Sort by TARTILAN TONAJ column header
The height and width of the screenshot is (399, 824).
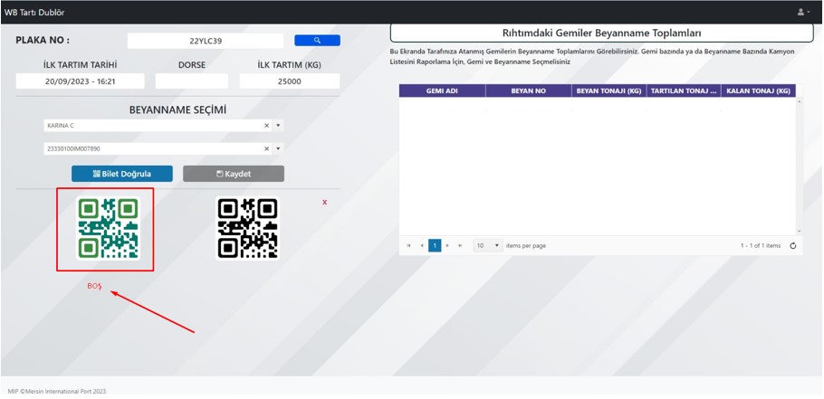[x=684, y=90]
